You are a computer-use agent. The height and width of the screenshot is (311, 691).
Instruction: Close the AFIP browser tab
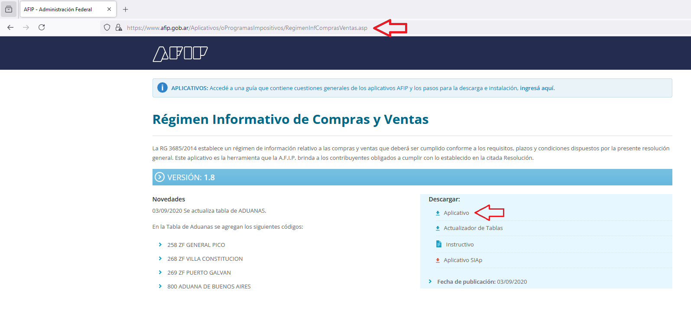point(109,9)
